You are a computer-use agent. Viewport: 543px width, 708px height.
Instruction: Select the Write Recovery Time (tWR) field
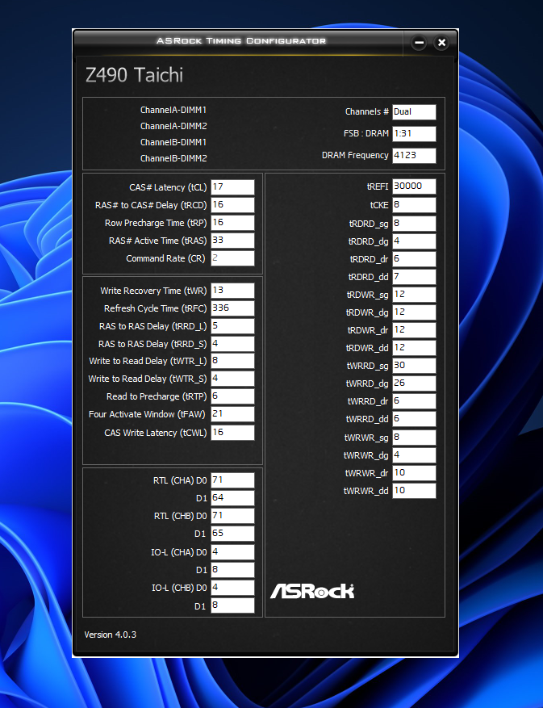pyautogui.click(x=232, y=291)
